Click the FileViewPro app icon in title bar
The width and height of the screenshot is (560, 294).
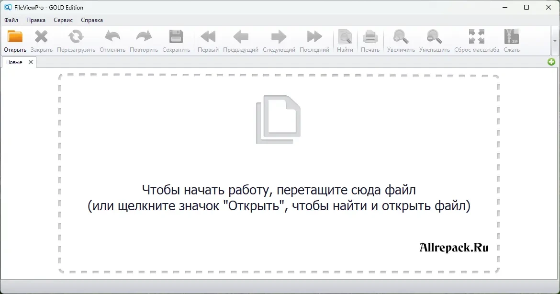(8, 7)
